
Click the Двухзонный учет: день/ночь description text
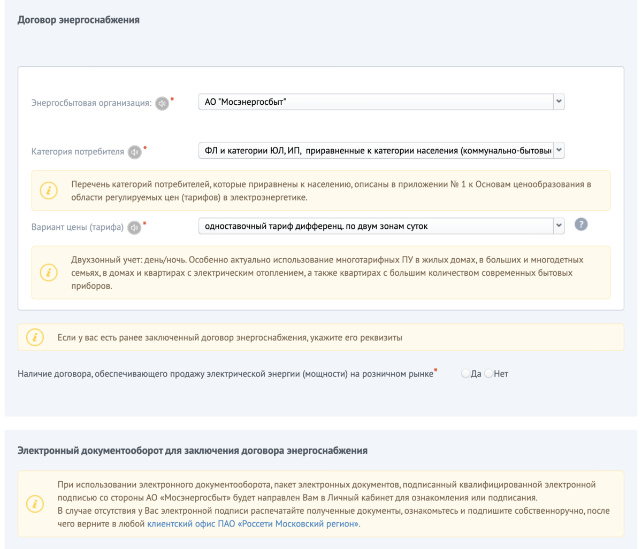pos(327,273)
